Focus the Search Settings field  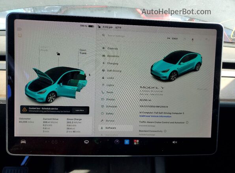[116, 36]
